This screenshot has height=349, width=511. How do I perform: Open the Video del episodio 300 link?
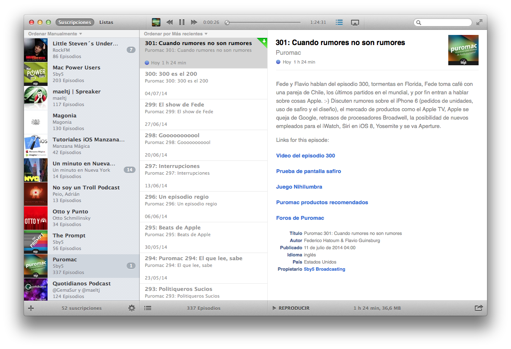[306, 156]
